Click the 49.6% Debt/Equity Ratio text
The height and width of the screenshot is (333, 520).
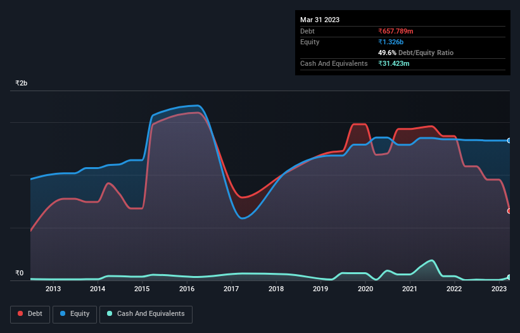tap(415, 53)
